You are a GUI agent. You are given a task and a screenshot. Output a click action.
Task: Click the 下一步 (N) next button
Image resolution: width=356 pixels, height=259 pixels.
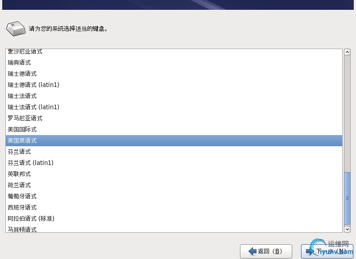point(327,251)
